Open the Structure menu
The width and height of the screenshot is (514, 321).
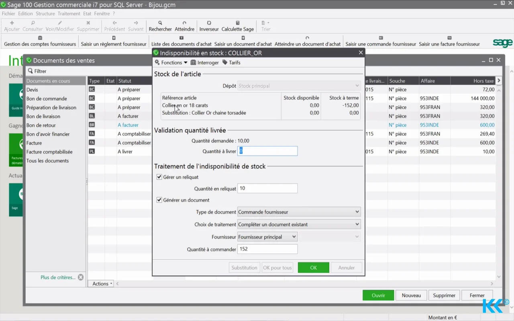point(45,14)
